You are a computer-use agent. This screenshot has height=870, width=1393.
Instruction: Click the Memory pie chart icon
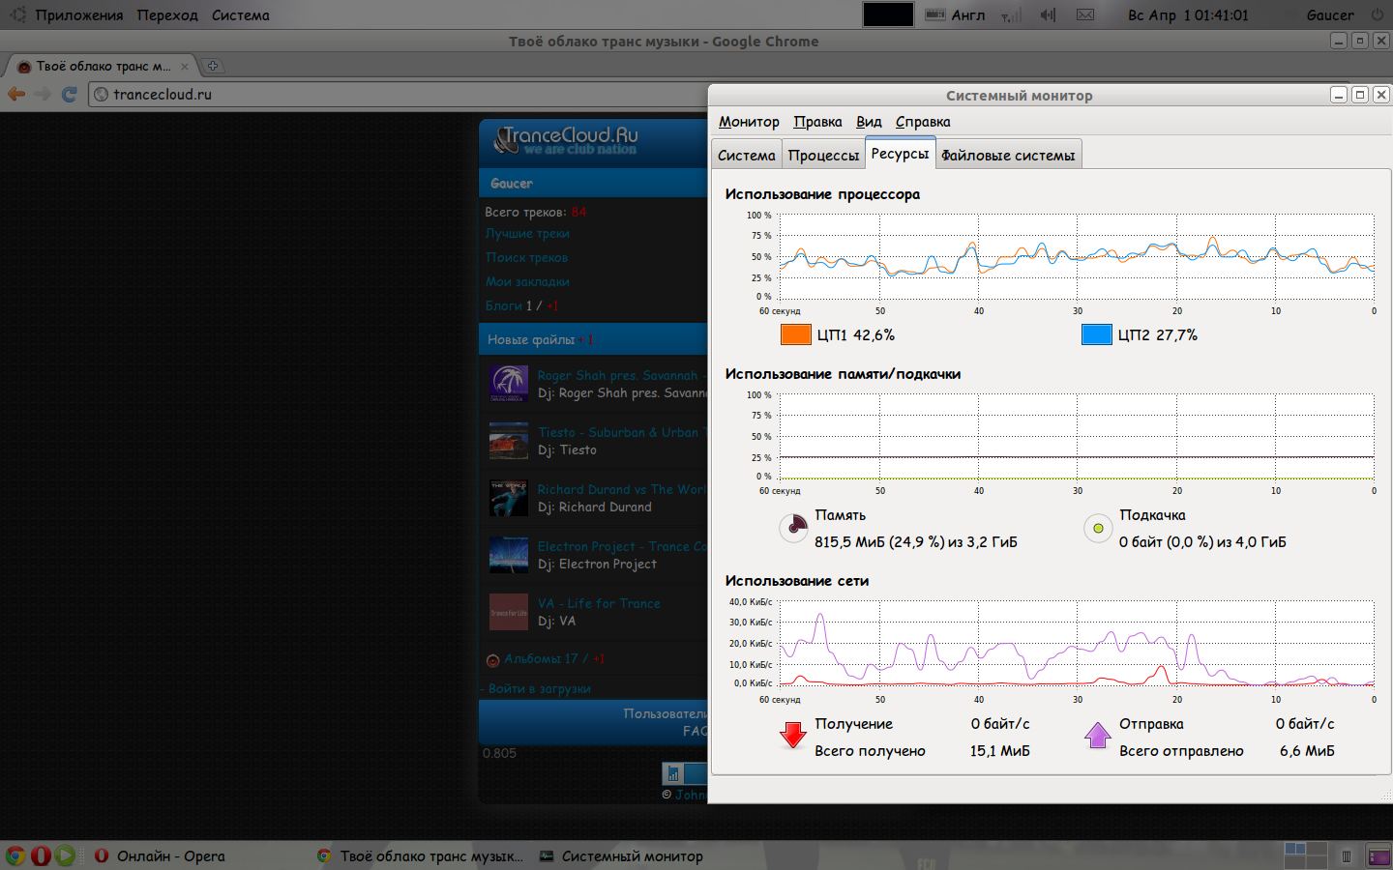(x=793, y=528)
